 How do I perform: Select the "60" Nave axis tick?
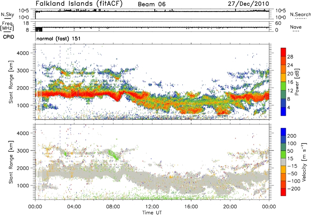278,23
